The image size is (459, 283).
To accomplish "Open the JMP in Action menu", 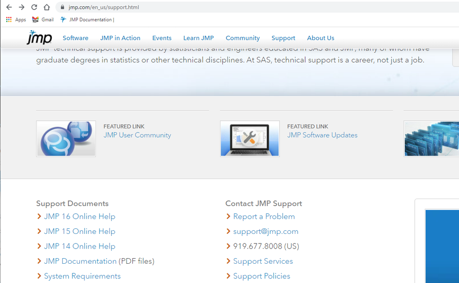I will pyautogui.click(x=120, y=38).
